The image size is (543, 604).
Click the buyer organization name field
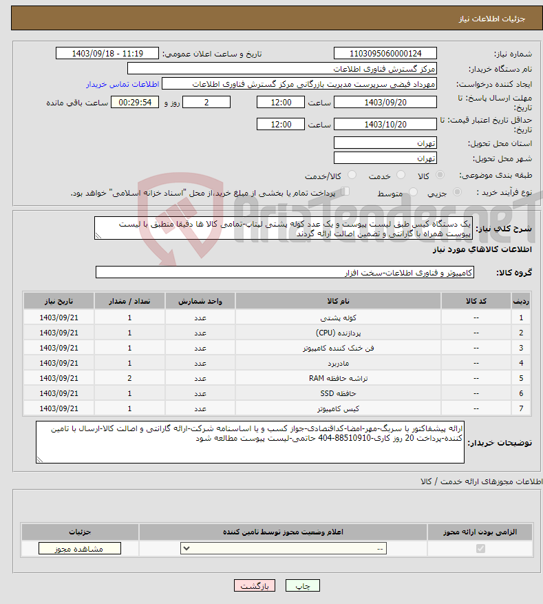[282, 69]
